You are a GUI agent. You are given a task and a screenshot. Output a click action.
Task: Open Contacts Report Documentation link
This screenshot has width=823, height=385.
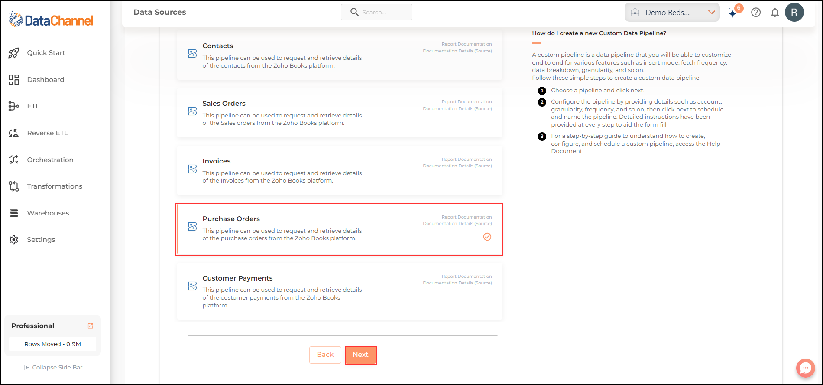(x=467, y=44)
